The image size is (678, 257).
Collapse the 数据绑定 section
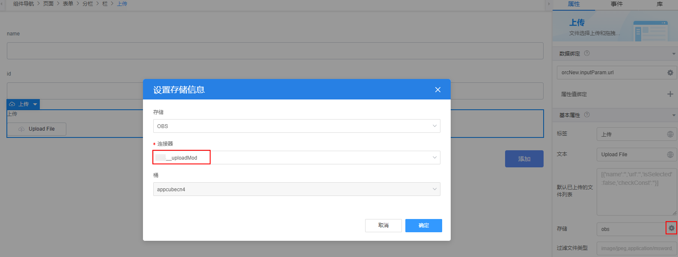pyautogui.click(x=674, y=54)
